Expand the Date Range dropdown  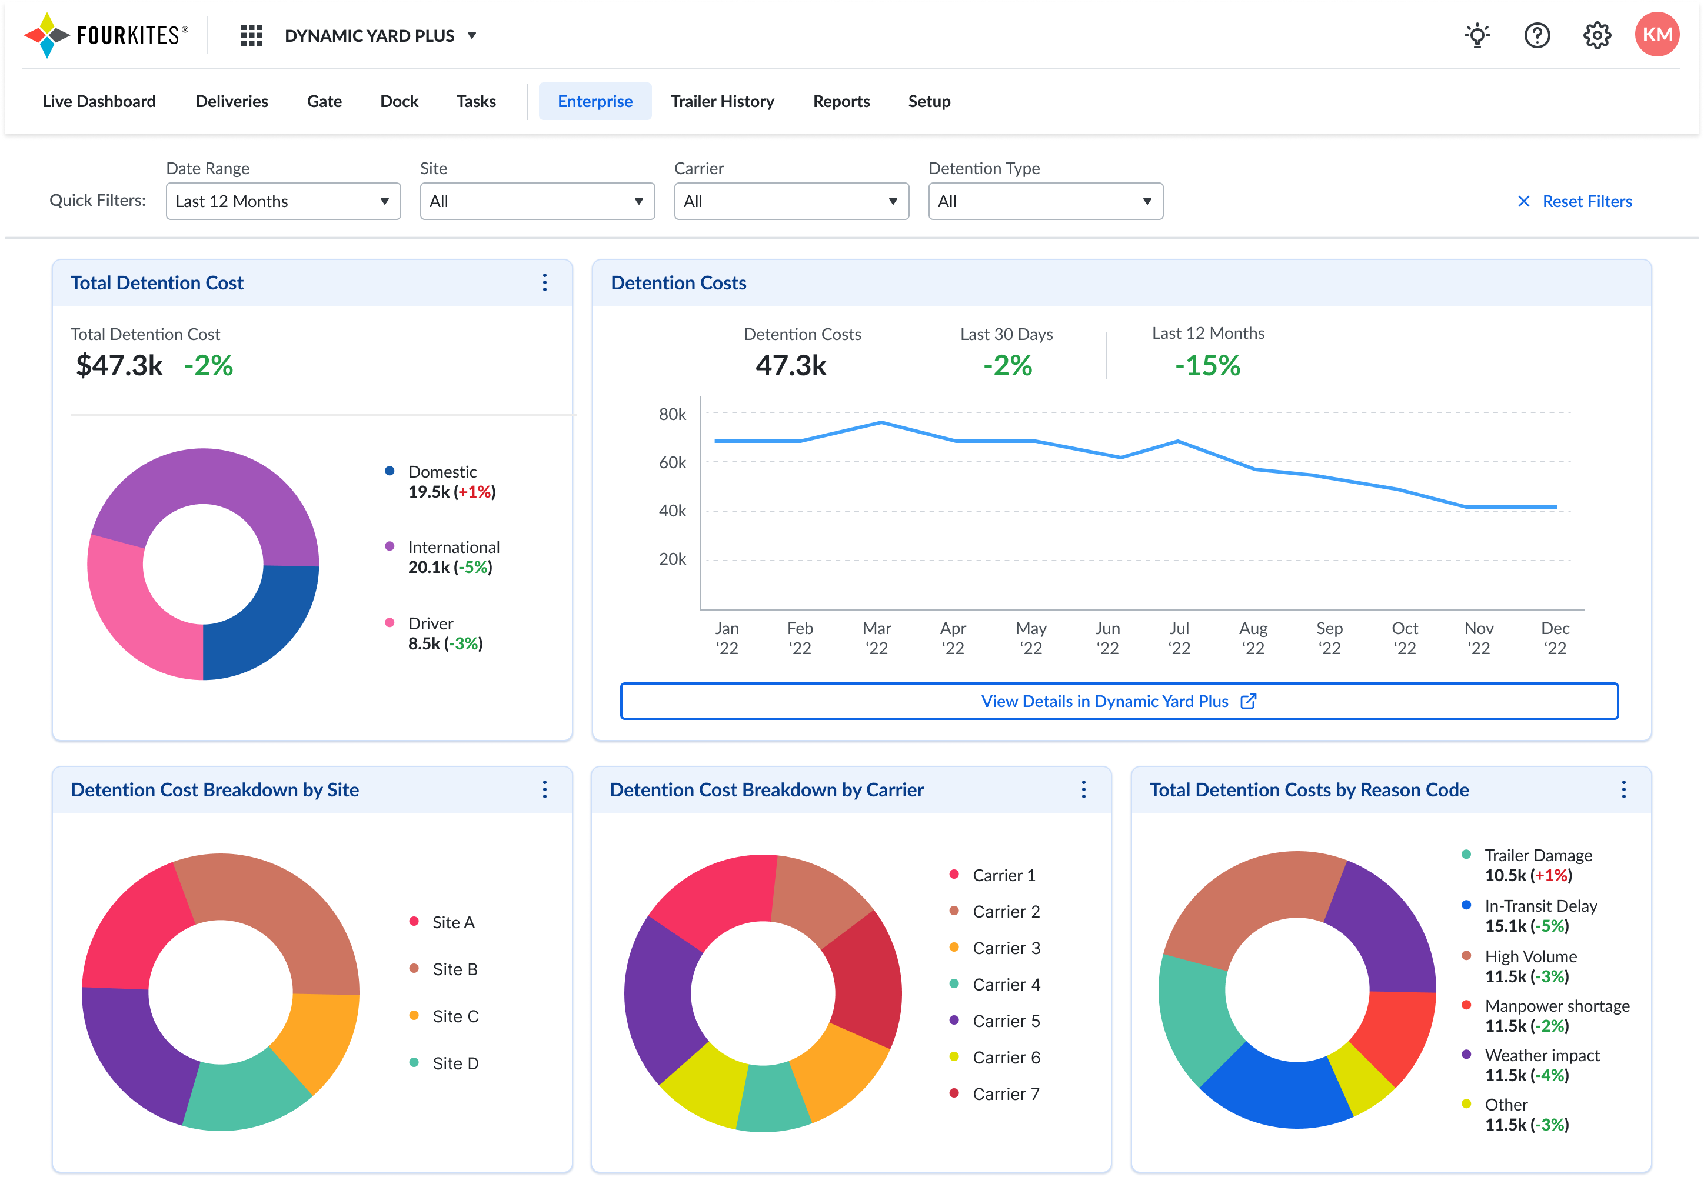[x=283, y=201]
